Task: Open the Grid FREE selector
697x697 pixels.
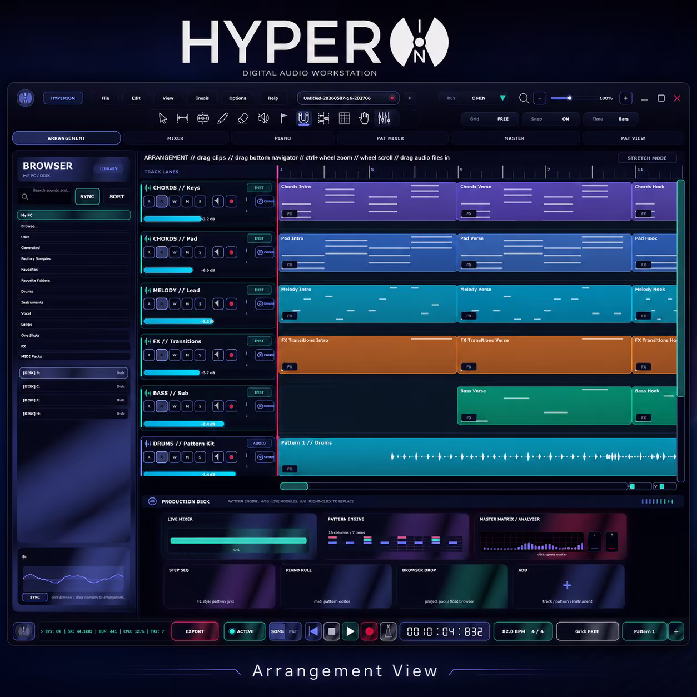Action: click(490, 119)
